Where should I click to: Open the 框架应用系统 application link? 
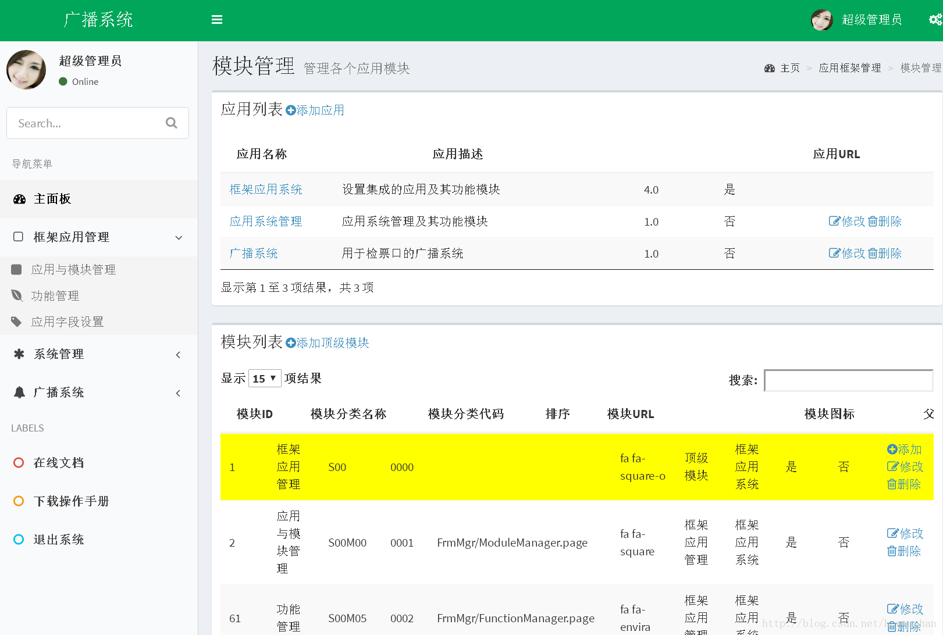coord(266,190)
